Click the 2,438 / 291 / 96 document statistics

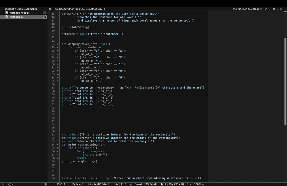(174, 184)
